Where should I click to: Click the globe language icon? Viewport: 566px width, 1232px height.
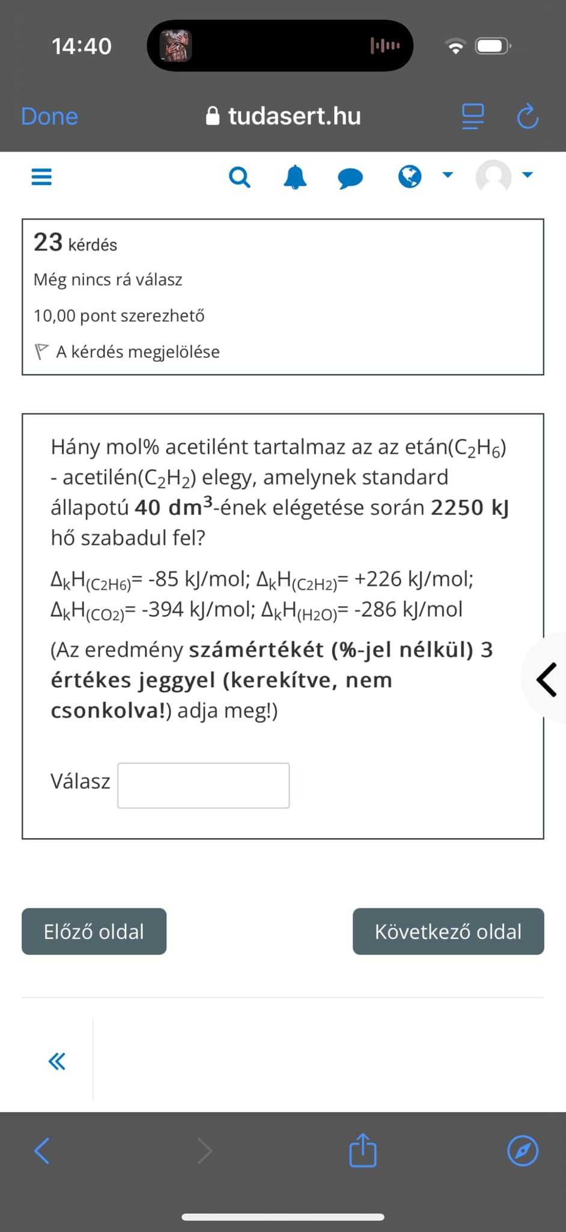click(410, 177)
